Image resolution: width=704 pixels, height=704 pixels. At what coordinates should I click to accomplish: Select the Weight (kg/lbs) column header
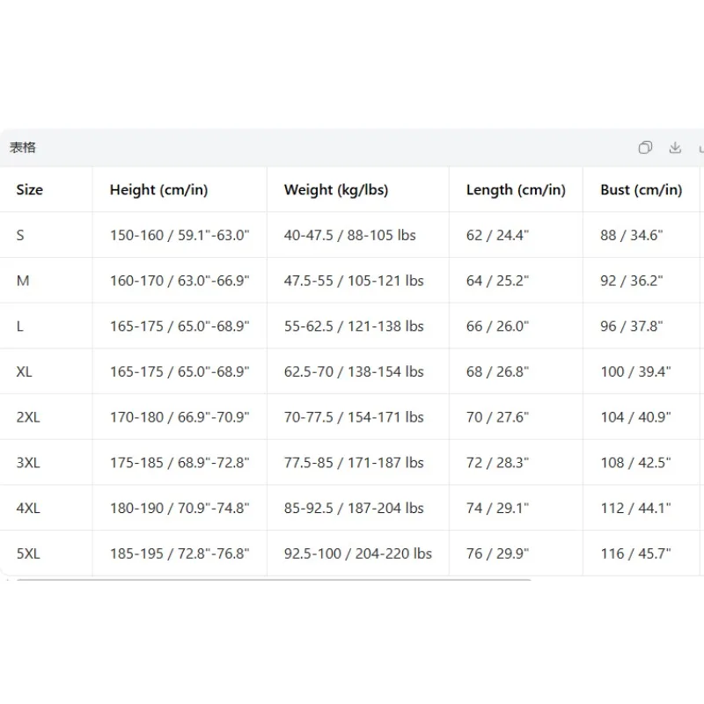336,190
